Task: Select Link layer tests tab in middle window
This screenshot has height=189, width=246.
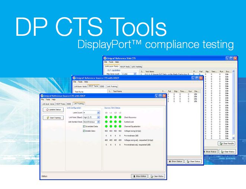Action: tap(80, 86)
